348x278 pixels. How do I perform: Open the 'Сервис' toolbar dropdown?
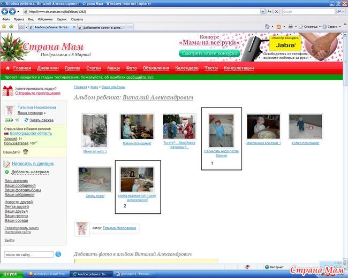point(333,26)
